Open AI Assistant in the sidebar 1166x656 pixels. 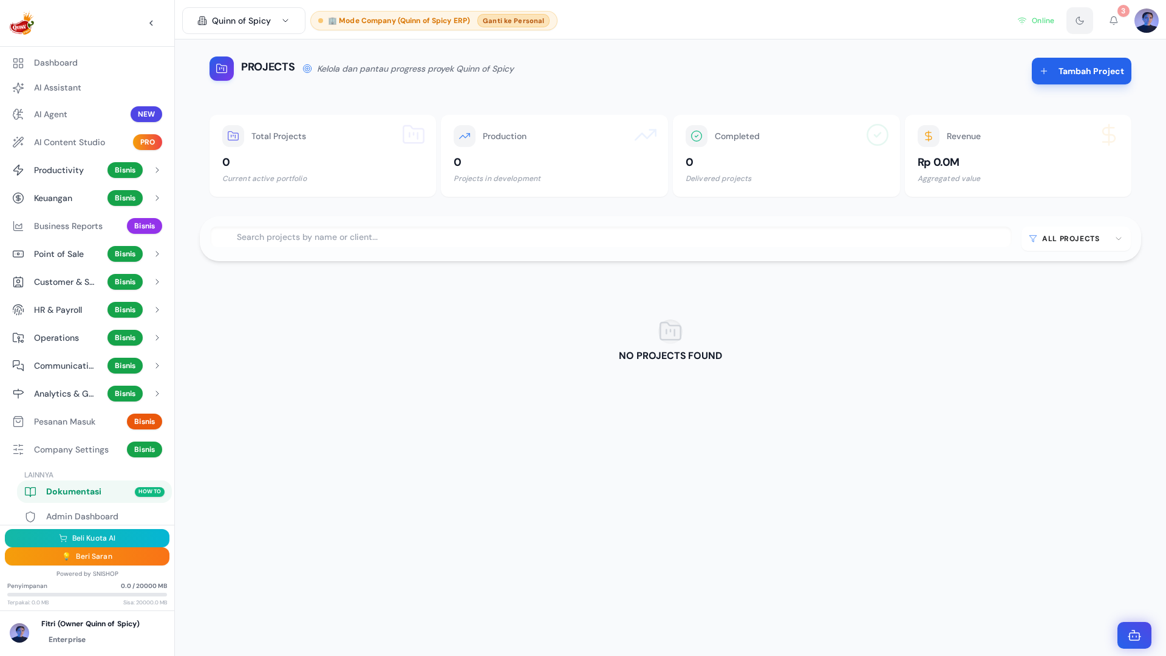click(x=87, y=88)
